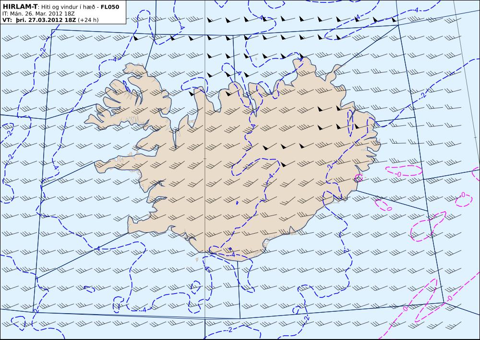
Task: Click the HIRLAM-T model name in the header
Action: pos(20,7)
